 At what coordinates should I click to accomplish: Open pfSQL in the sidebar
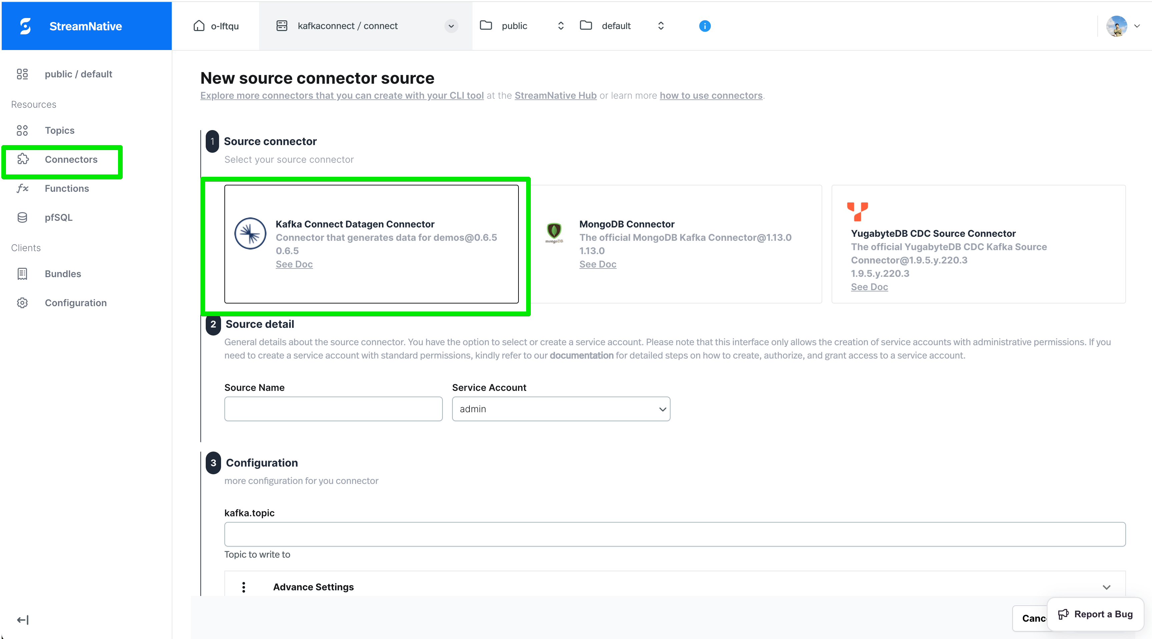(x=58, y=217)
